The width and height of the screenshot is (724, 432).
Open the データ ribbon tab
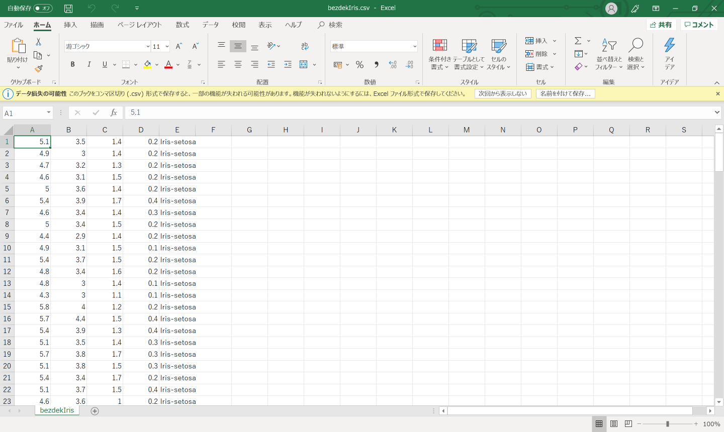[211, 25]
